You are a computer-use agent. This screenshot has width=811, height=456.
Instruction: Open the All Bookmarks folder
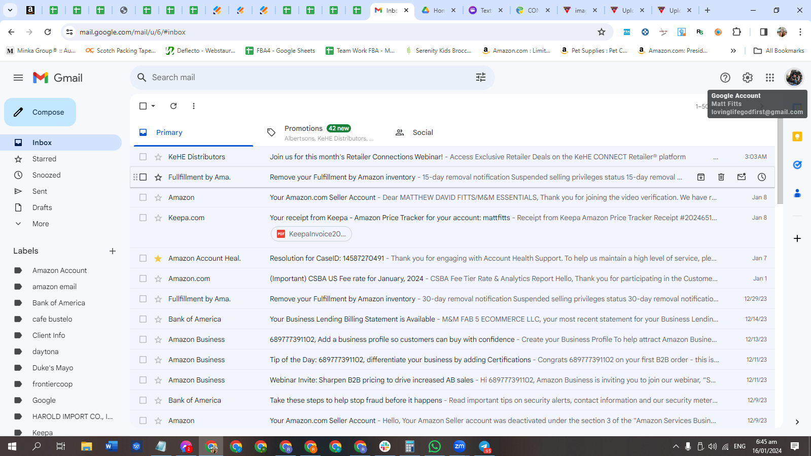pos(779,51)
